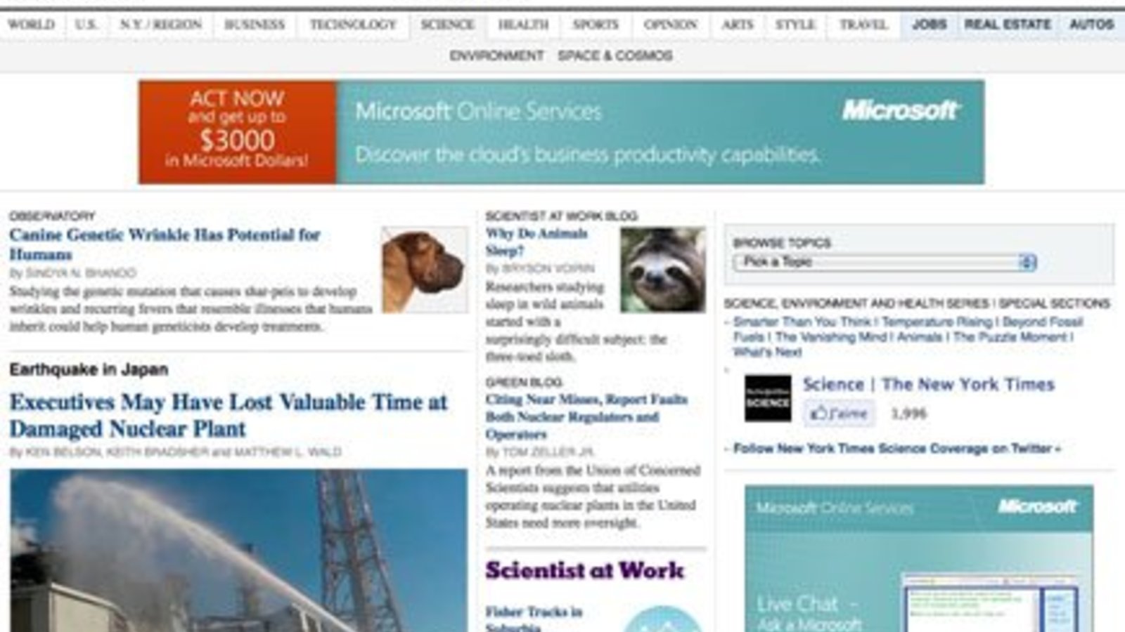
Task: Open Canine Genetic Wrinkle article headline
Action: point(165,244)
